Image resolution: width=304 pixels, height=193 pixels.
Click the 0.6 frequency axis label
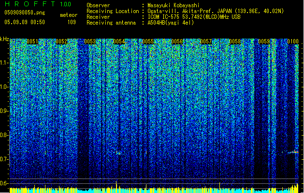pyautogui.click(x=4, y=183)
